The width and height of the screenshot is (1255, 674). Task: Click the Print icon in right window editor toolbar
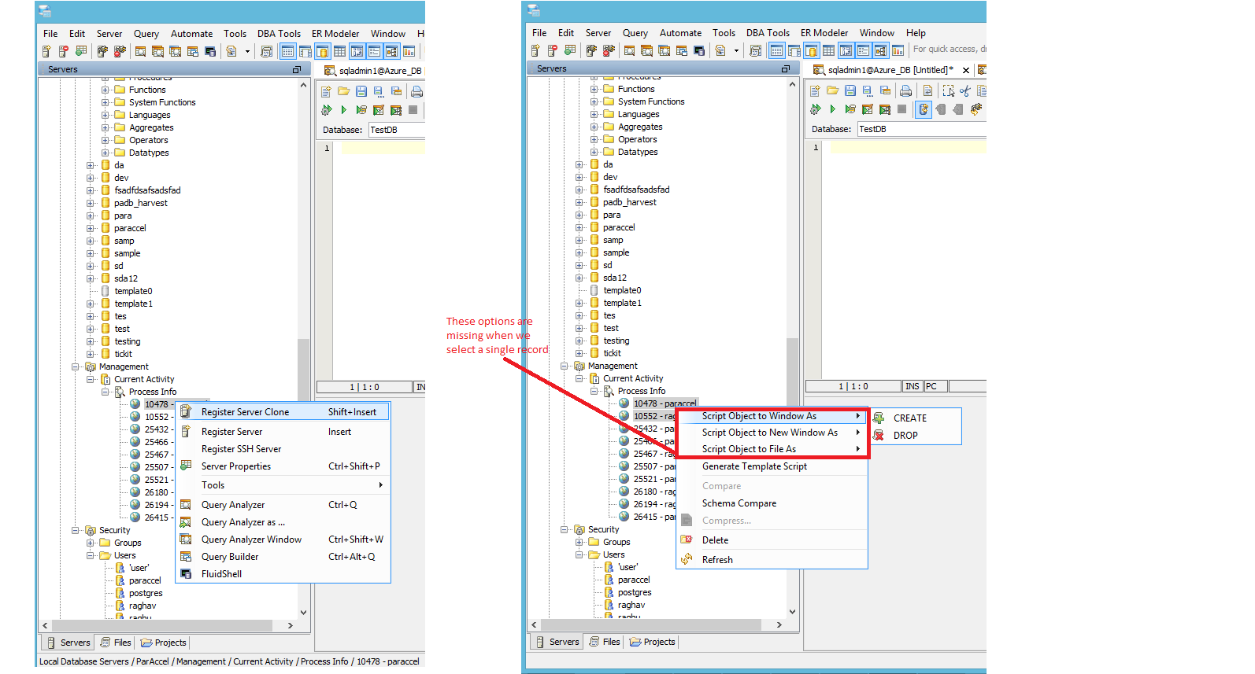tap(905, 90)
